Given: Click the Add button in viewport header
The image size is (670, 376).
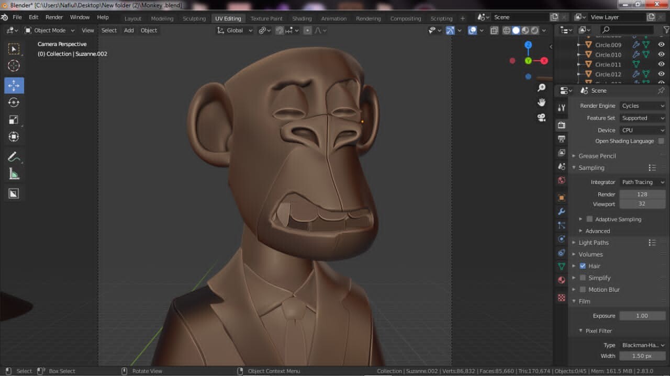Looking at the screenshot, I should [x=128, y=30].
